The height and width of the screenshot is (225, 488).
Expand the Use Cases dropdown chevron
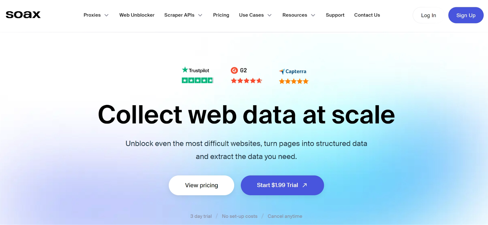click(270, 15)
